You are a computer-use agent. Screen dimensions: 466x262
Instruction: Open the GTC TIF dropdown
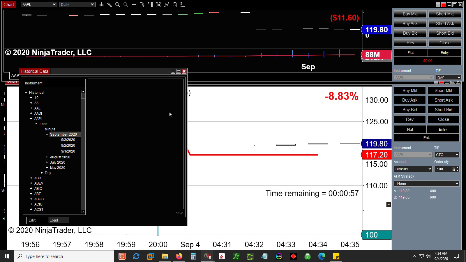tap(447, 155)
